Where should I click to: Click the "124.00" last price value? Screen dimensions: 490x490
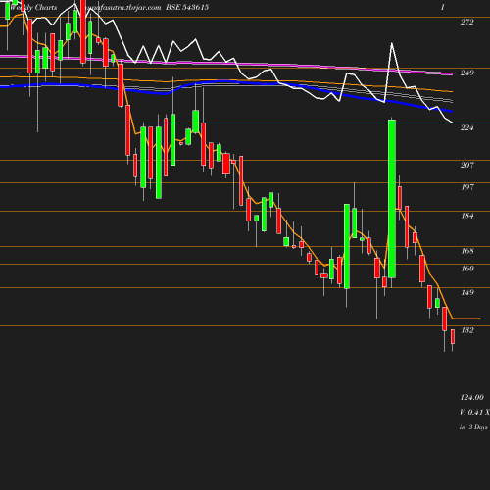[x=471, y=398]
